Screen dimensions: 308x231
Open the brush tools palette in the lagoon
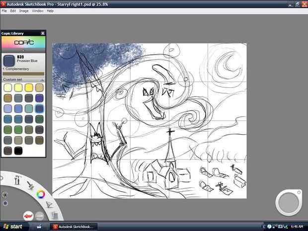17,179
